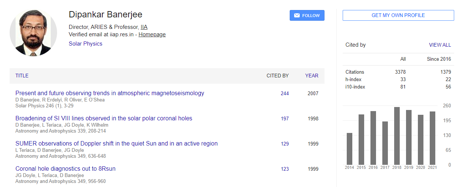
Task: Click the 197 citation count
Action: point(285,119)
